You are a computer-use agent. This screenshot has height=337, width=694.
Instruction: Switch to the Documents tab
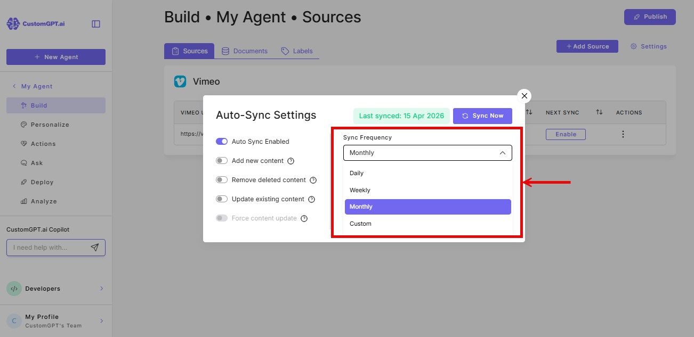(x=245, y=51)
